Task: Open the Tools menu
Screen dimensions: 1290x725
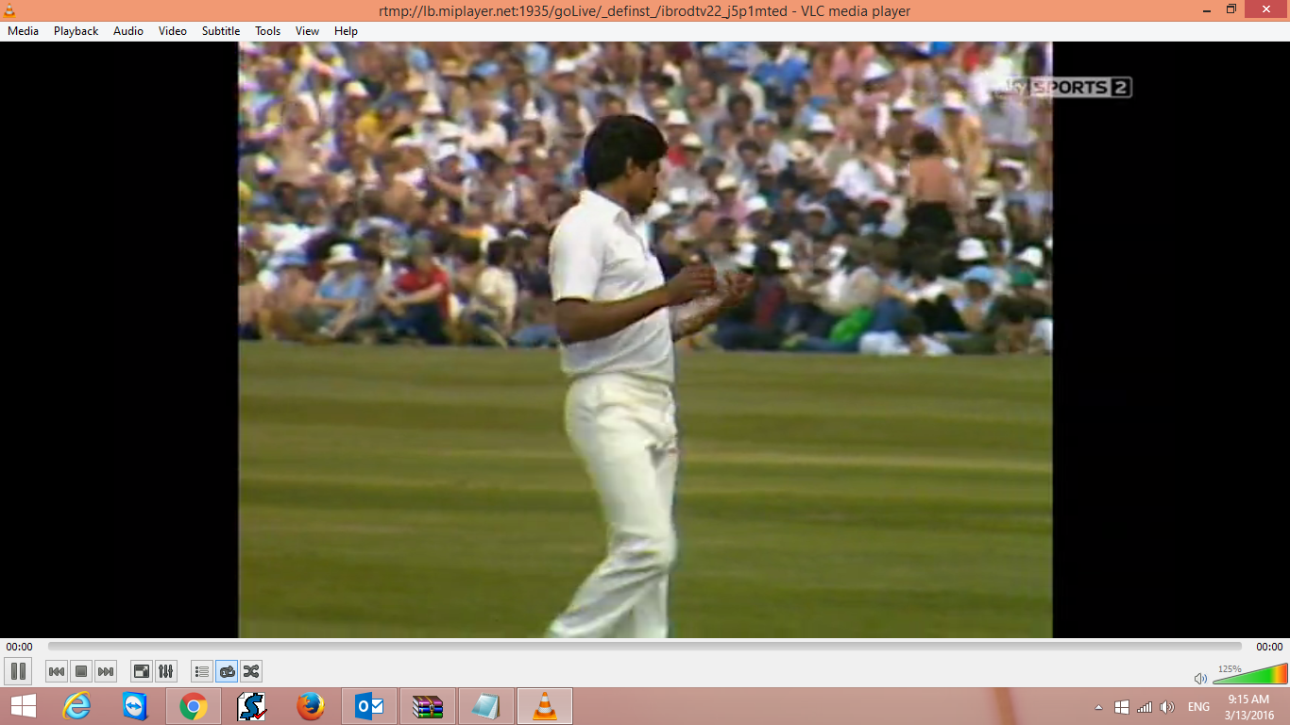Action: [268, 31]
